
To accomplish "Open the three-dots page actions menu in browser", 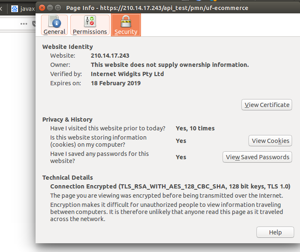I will [x=24, y=24].
